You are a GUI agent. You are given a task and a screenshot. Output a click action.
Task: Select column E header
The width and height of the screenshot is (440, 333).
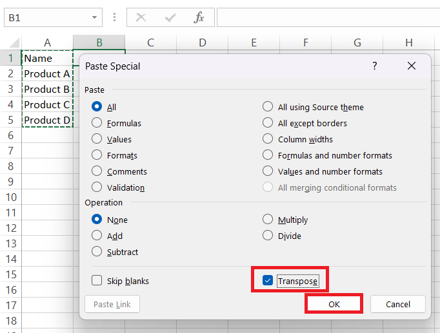(254, 43)
